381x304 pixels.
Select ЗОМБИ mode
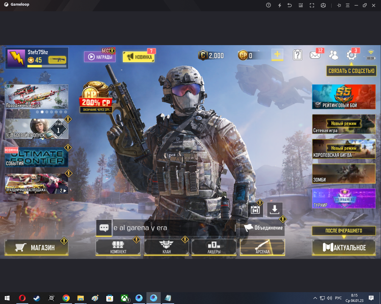pos(344,173)
